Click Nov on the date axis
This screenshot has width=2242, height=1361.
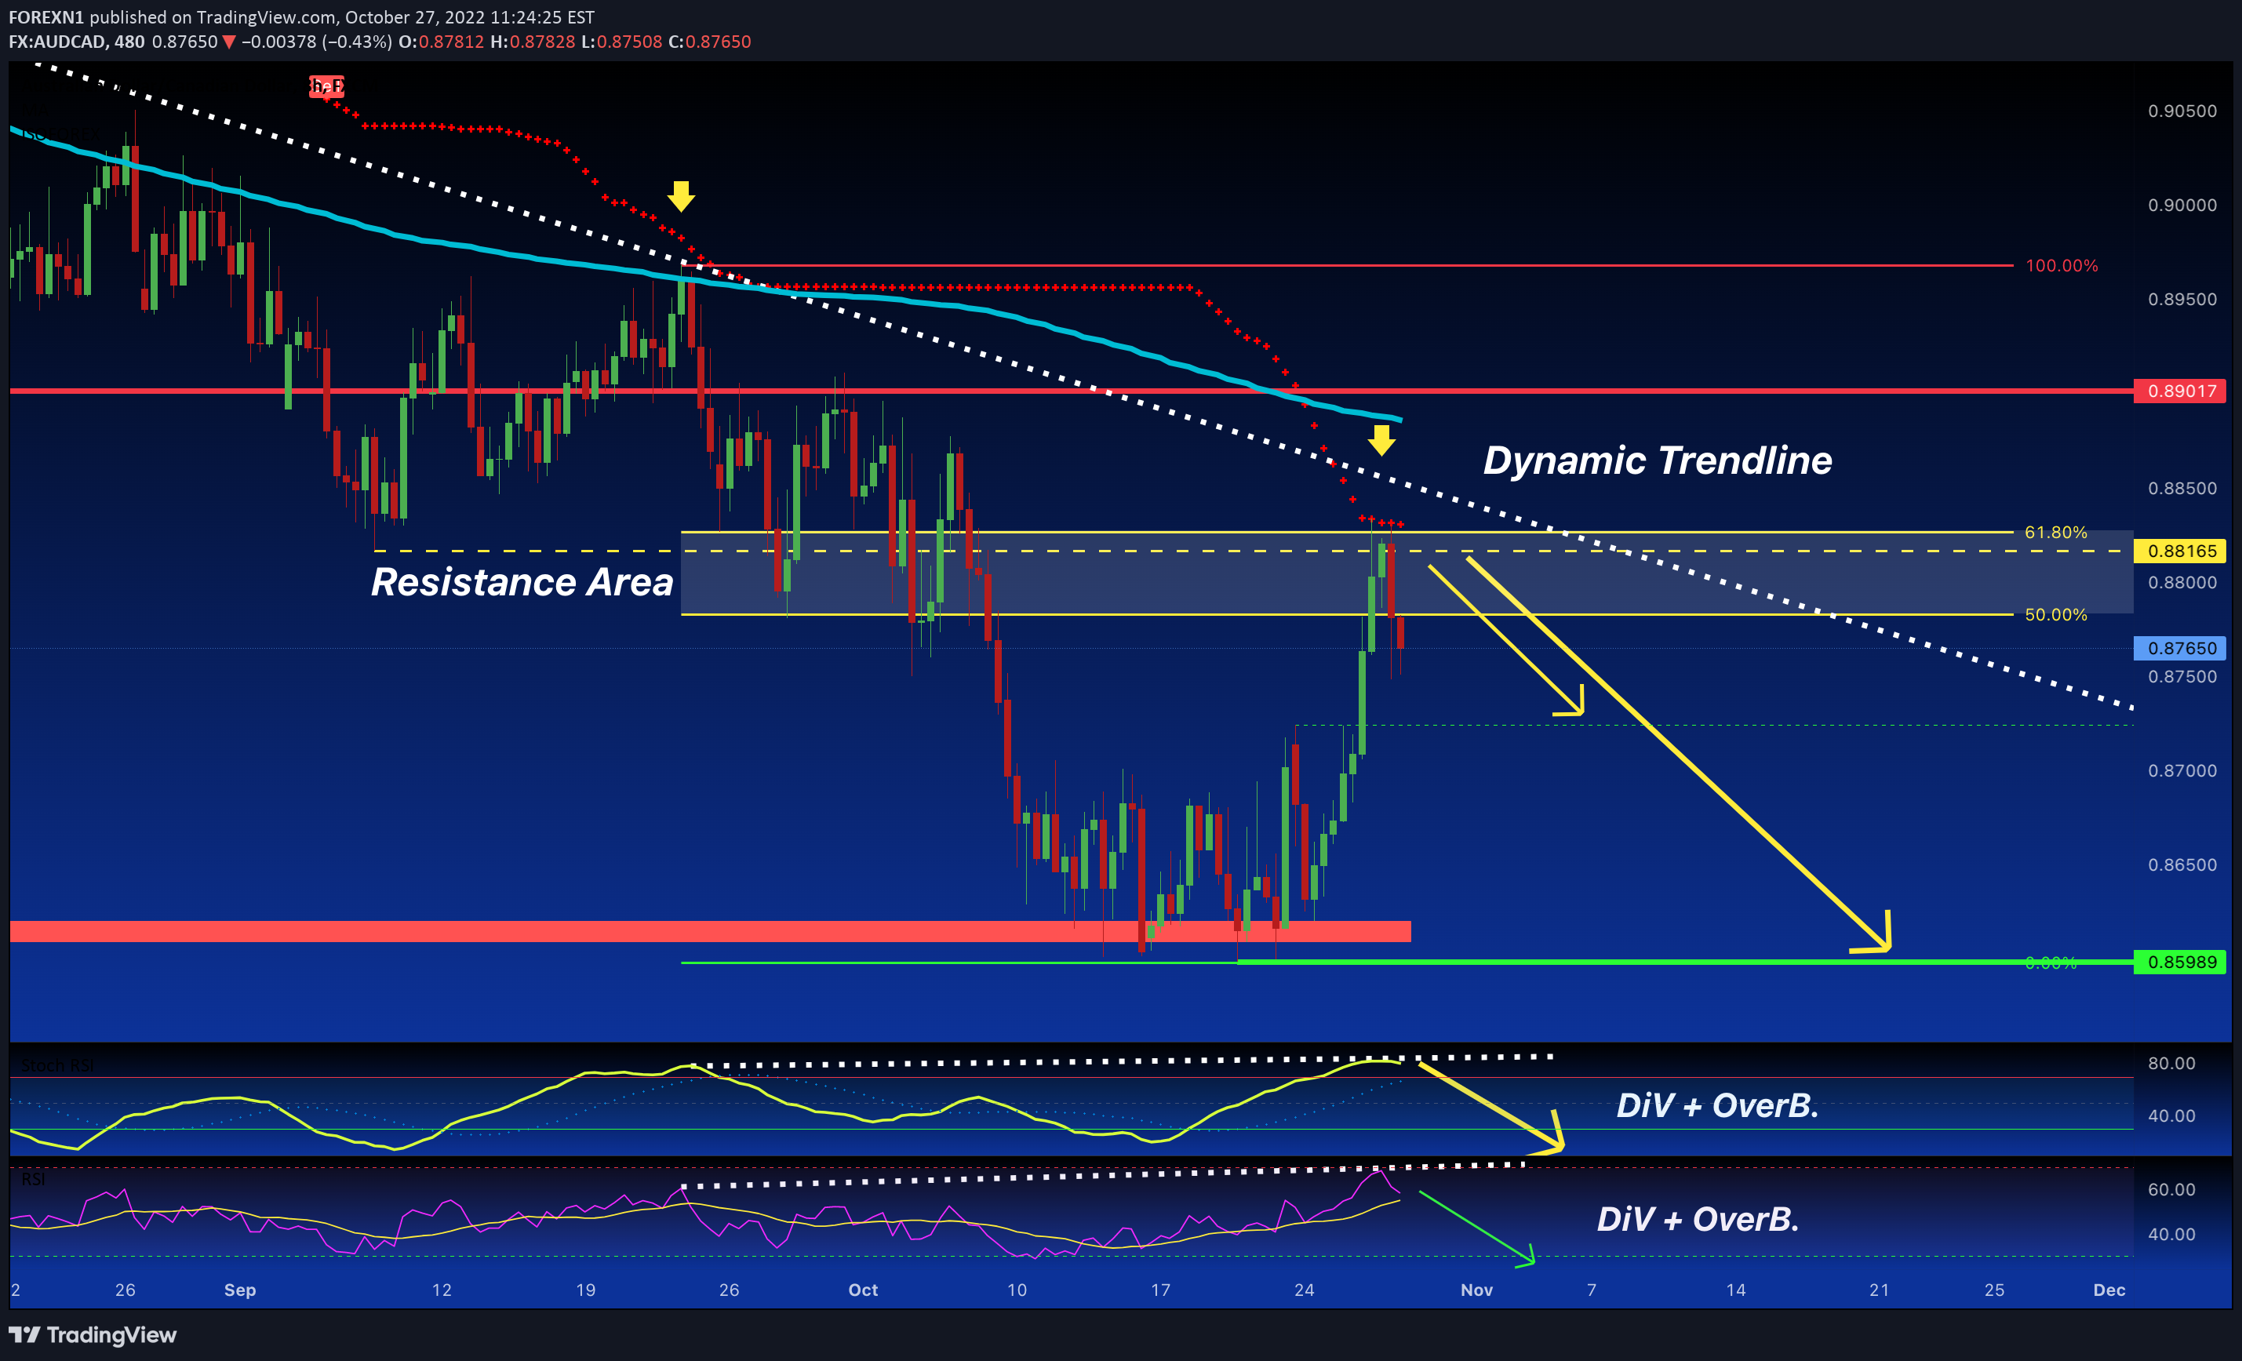point(1476,1290)
